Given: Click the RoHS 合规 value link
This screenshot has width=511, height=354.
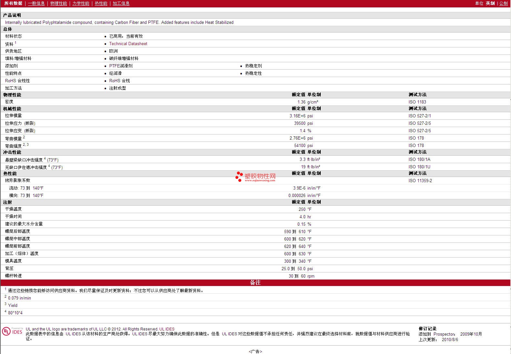Looking at the screenshot, I should point(119,81).
